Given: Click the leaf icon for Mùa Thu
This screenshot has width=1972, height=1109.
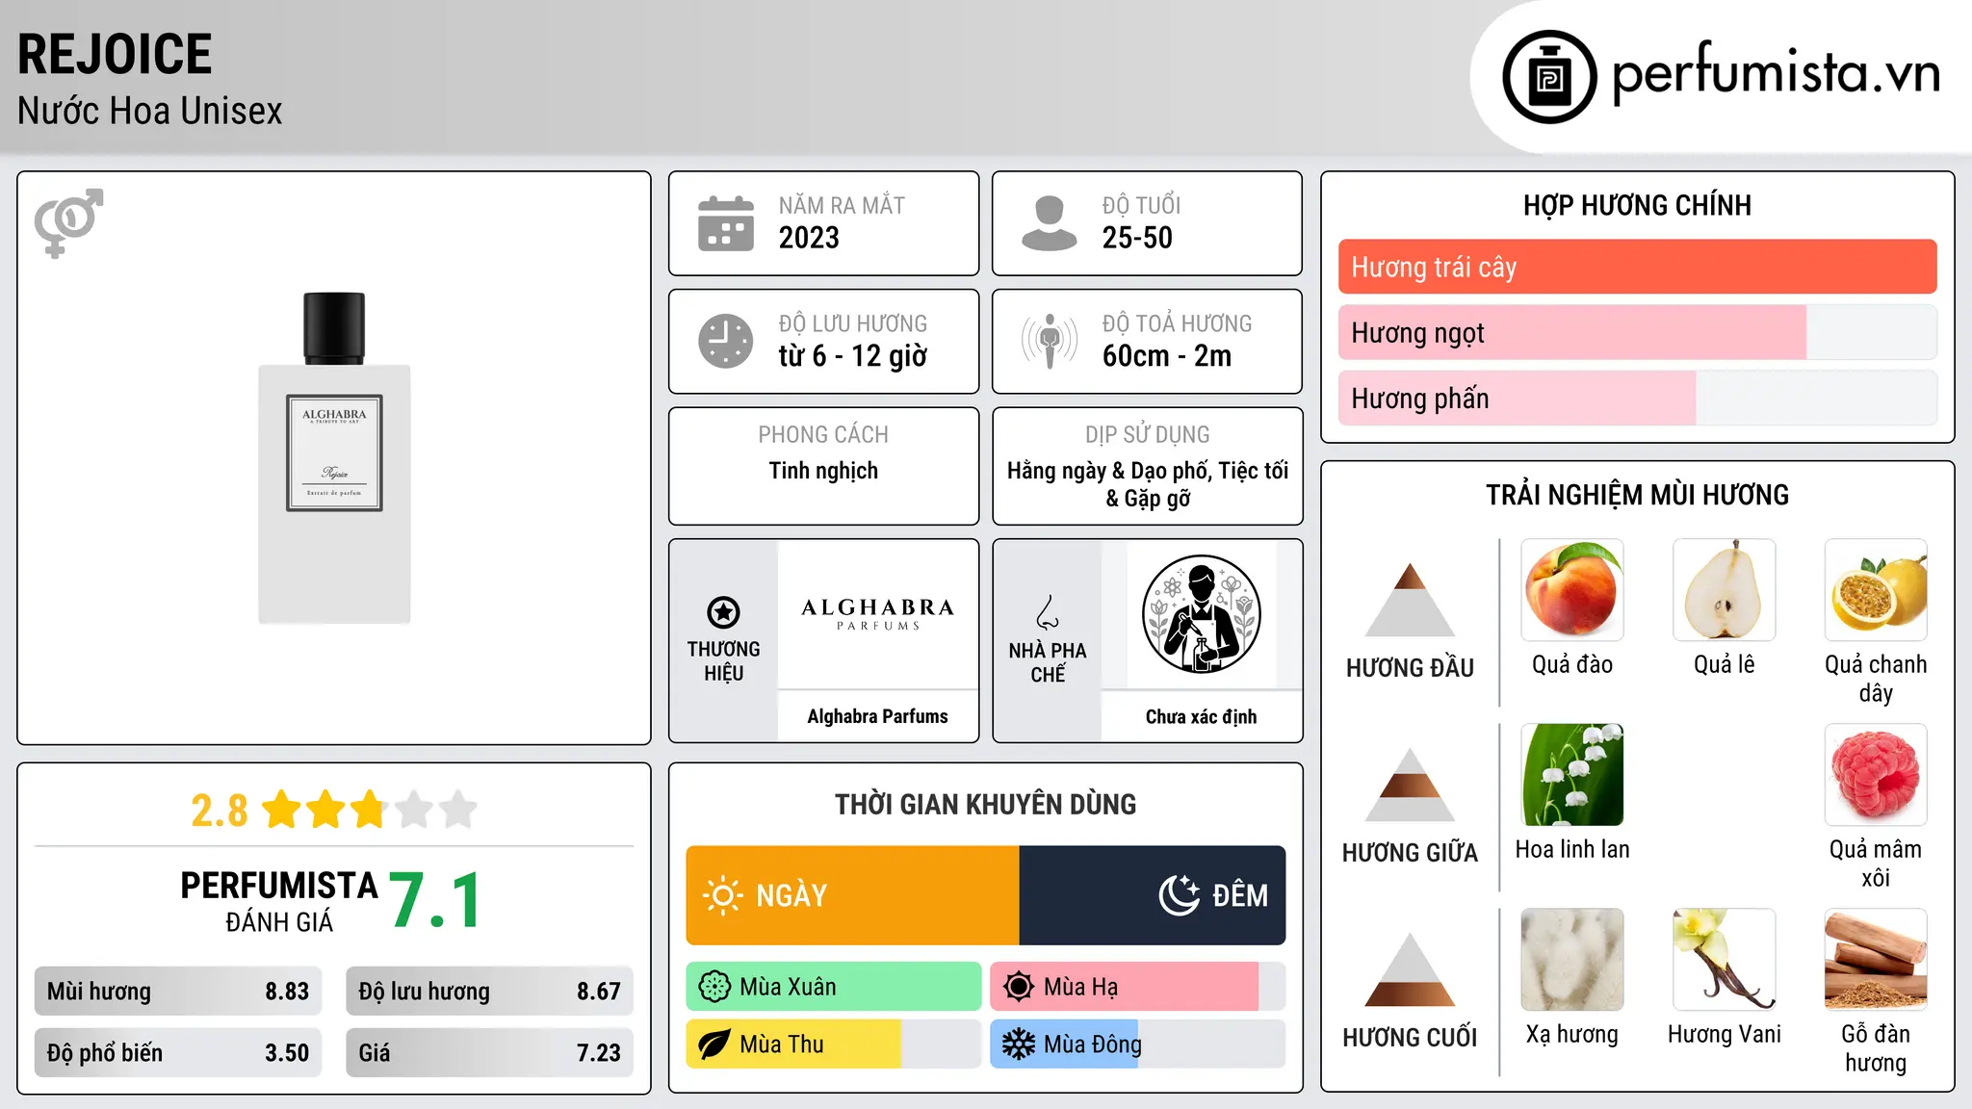Looking at the screenshot, I should [714, 1045].
